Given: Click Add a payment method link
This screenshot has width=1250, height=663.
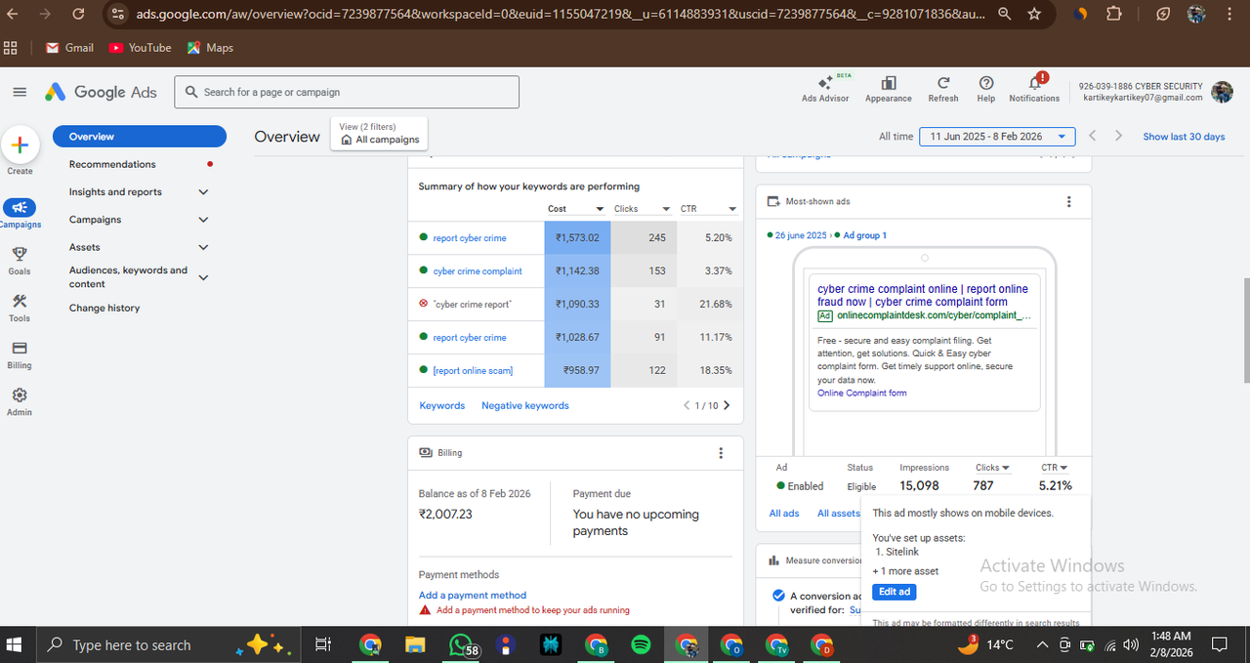Looking at the screenshot, I should pyautogui.click(x=473, y=595).
